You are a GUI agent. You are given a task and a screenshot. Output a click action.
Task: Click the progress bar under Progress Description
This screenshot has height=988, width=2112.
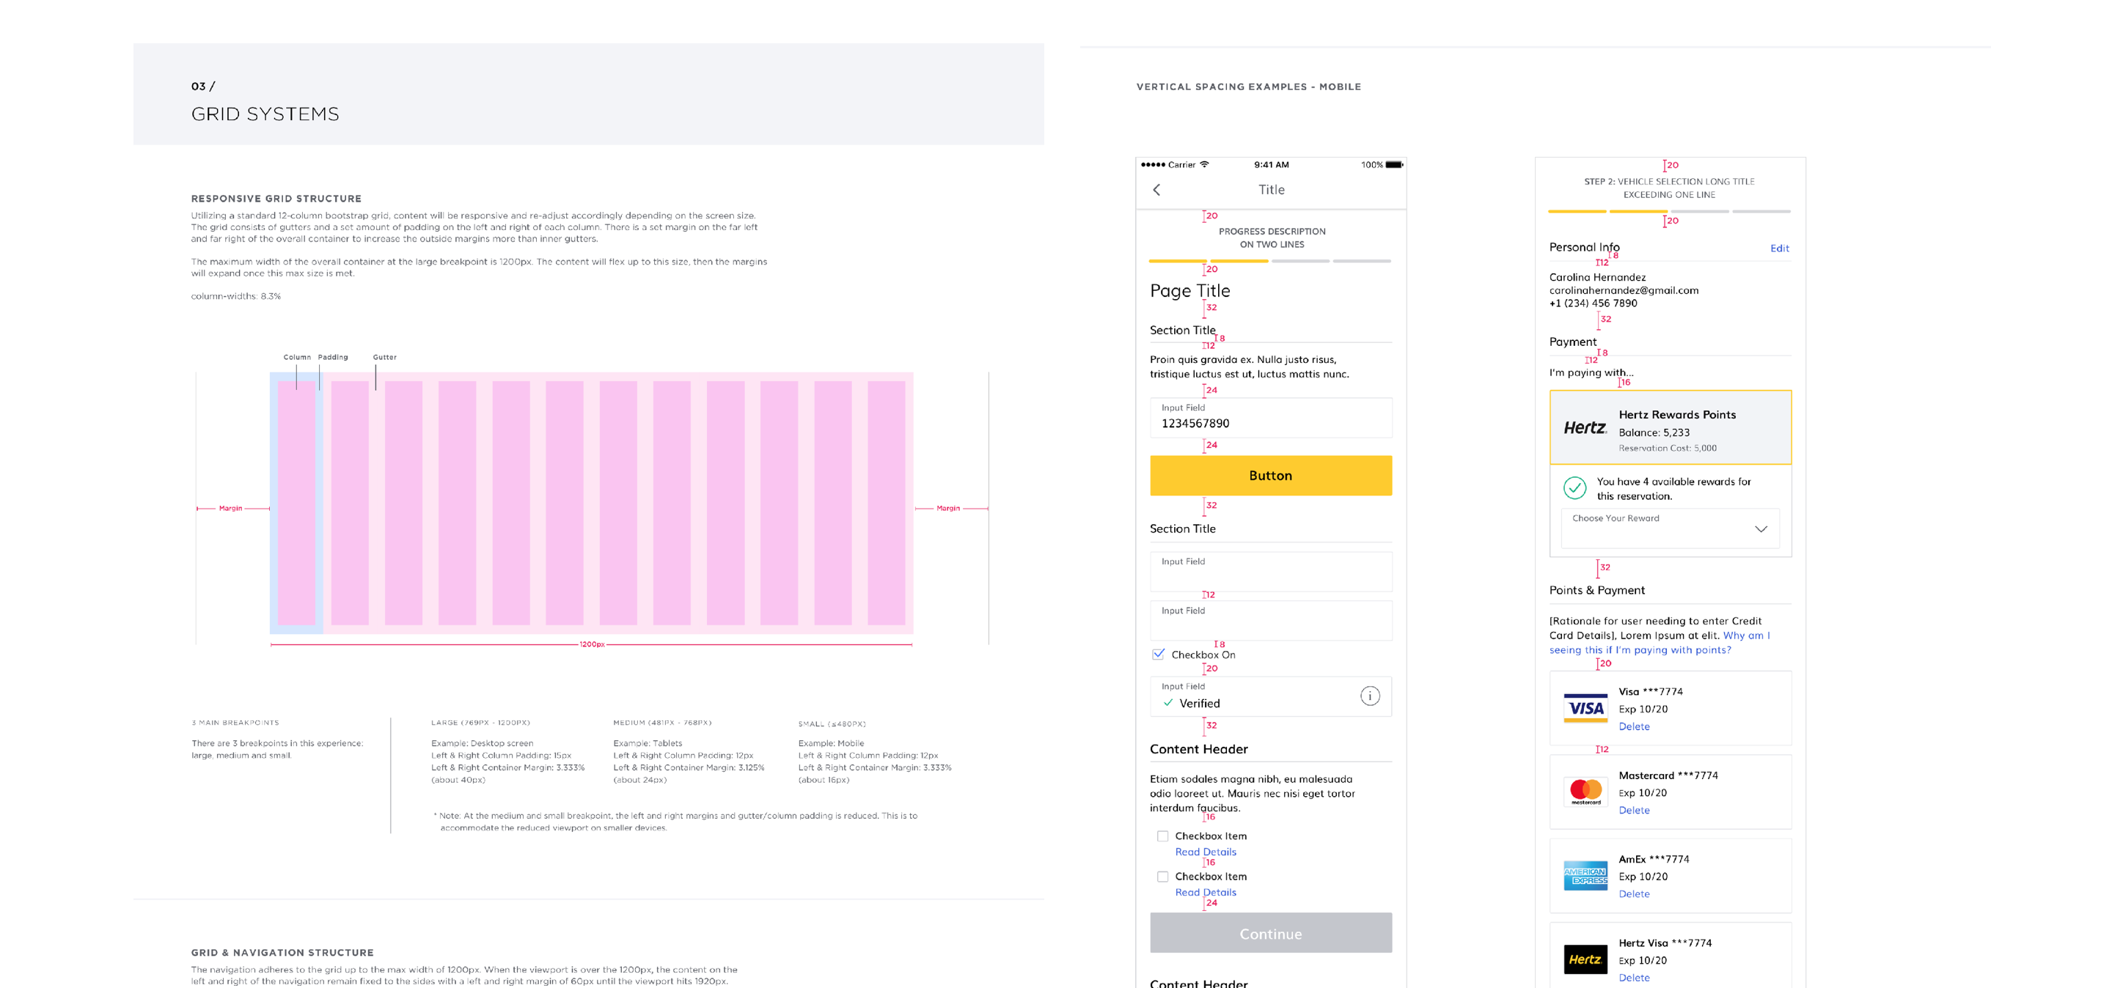coord(1270,262)
